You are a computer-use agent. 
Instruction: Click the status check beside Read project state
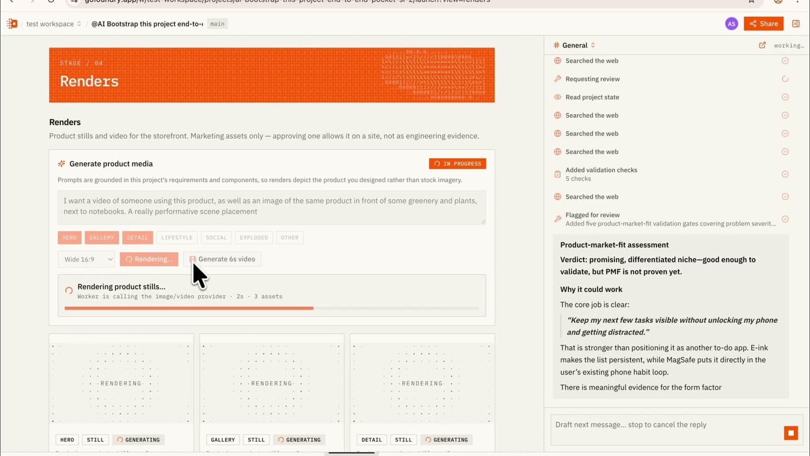click(785, 97)
